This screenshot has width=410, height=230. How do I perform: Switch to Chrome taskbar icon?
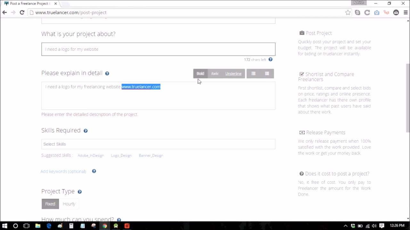105,226
